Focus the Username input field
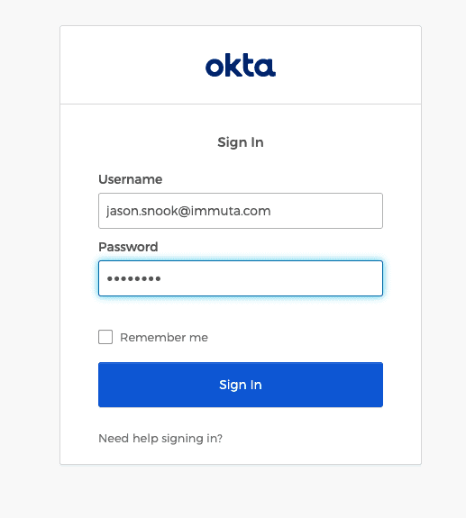 [x=241, y=211]
